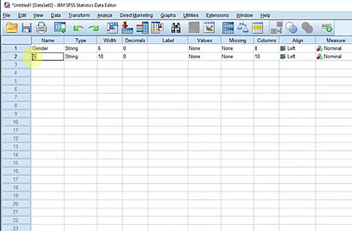Click Width cell showing 10 in row 2
Viewport: 352px width, 231px height.
click(x=110, y=56)
